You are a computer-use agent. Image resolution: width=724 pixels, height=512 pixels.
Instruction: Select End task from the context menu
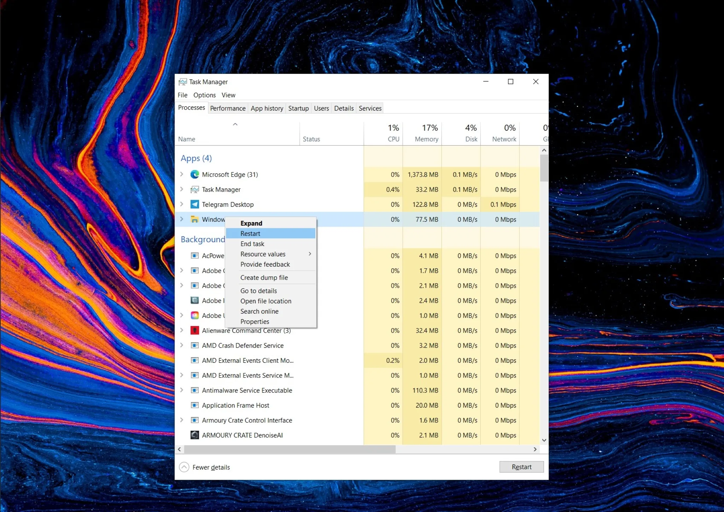252,244
